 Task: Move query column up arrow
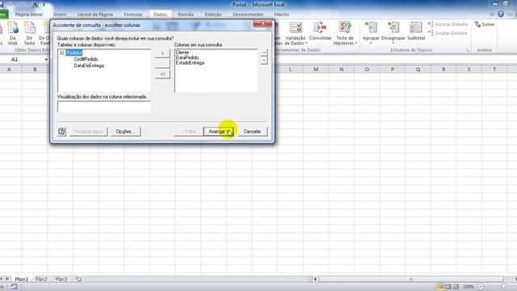pyautogui.click(x=264, y=53)
